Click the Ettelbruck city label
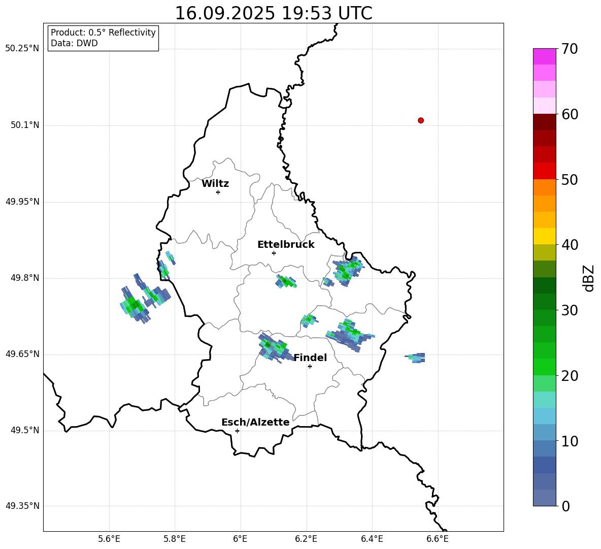The width and height of the screenshot is (601, 549). [x=286, y=245]
